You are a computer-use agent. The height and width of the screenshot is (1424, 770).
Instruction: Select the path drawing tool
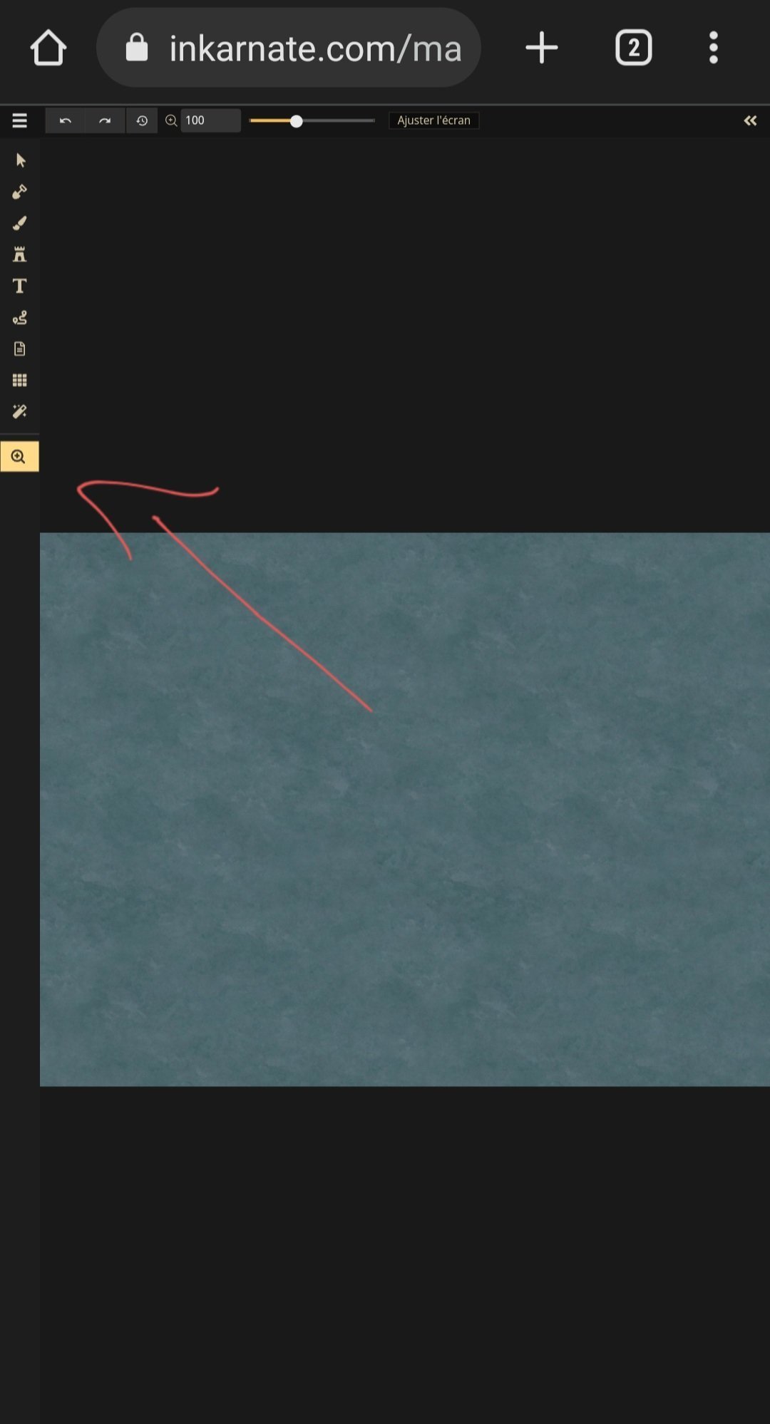[x=20, y=317]
